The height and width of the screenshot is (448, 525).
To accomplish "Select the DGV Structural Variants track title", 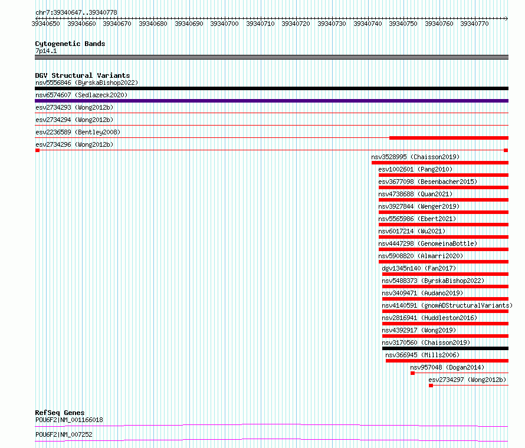I will coord(83,75).
